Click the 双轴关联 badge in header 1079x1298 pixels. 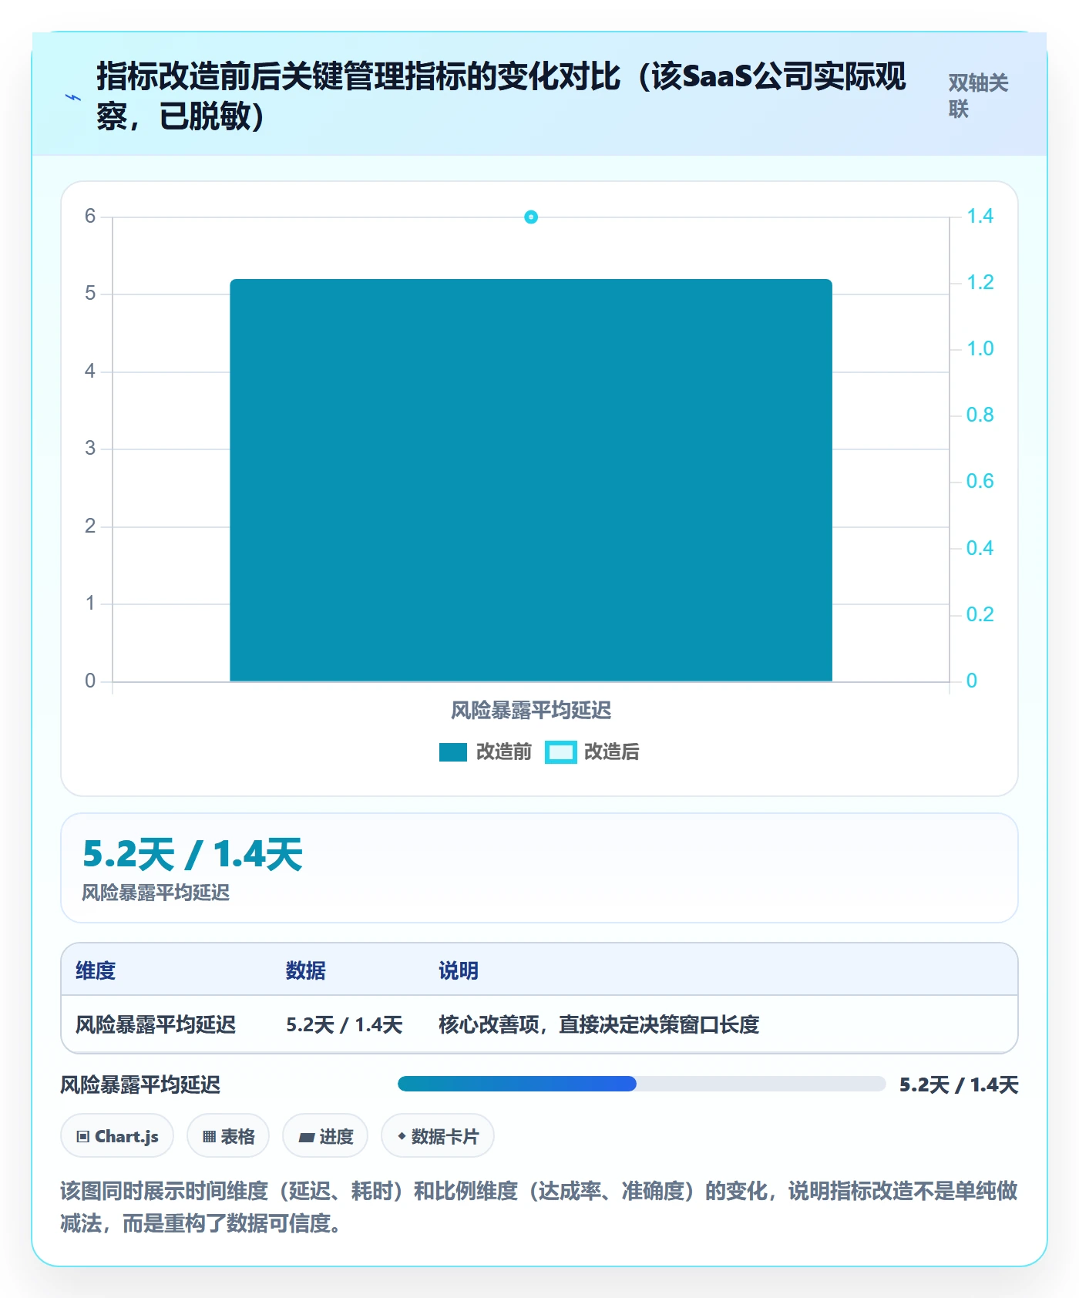pyautogui.click(x=978, y=96)
